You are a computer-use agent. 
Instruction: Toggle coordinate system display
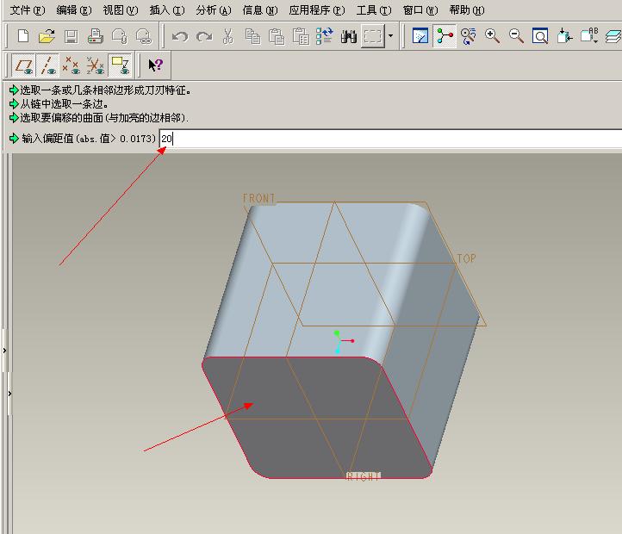[96, 65]
